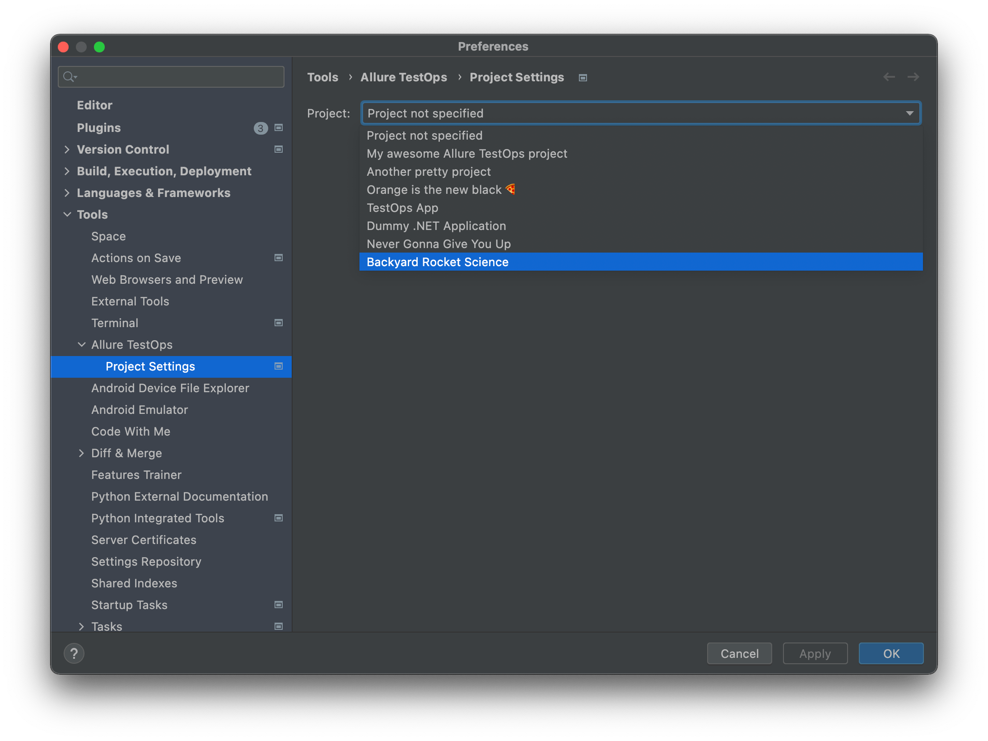Click the Tools breadcrumb item
Screen dimensions: 988x741
pos(322,77)
